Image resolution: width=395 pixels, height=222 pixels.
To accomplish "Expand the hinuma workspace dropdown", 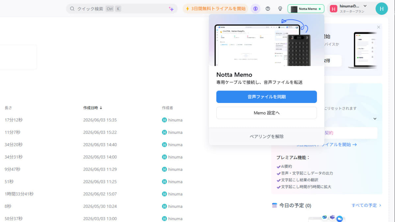I will 365,6.
